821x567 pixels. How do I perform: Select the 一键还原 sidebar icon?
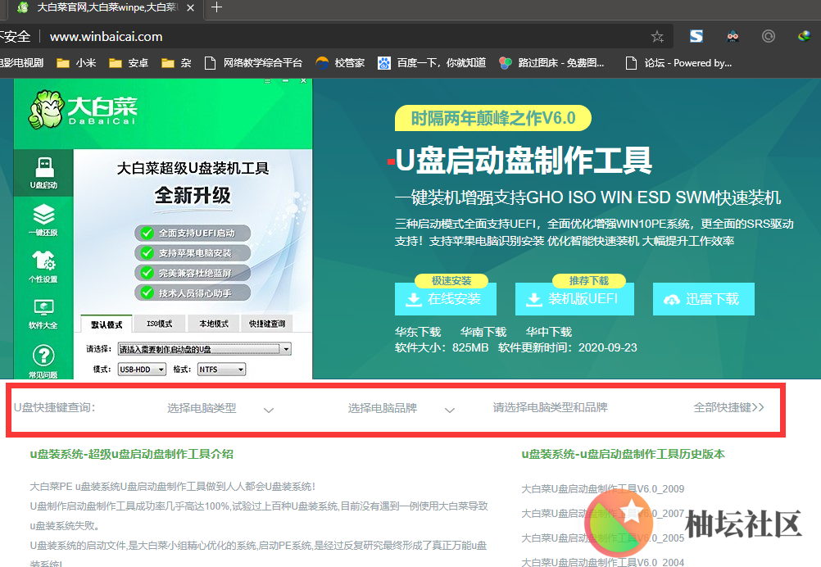click(43, 220)
